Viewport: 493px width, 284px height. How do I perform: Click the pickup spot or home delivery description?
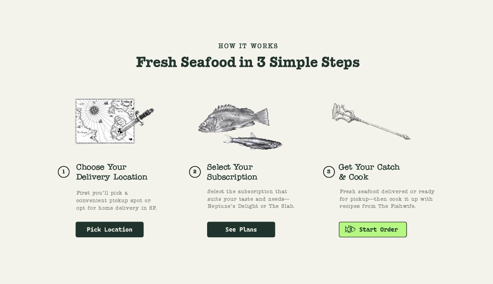tap(117, 200)
